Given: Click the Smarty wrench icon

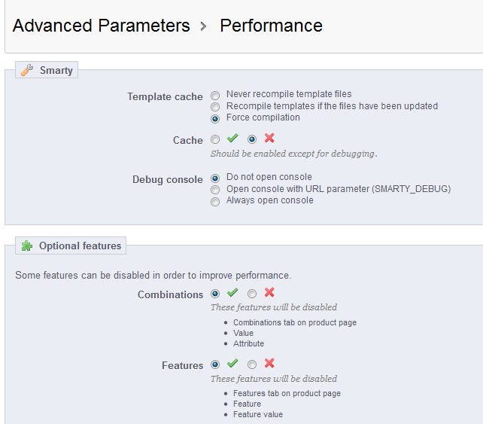Looking at the screenshot, I should pyautogui.click(x=27, y=70).
